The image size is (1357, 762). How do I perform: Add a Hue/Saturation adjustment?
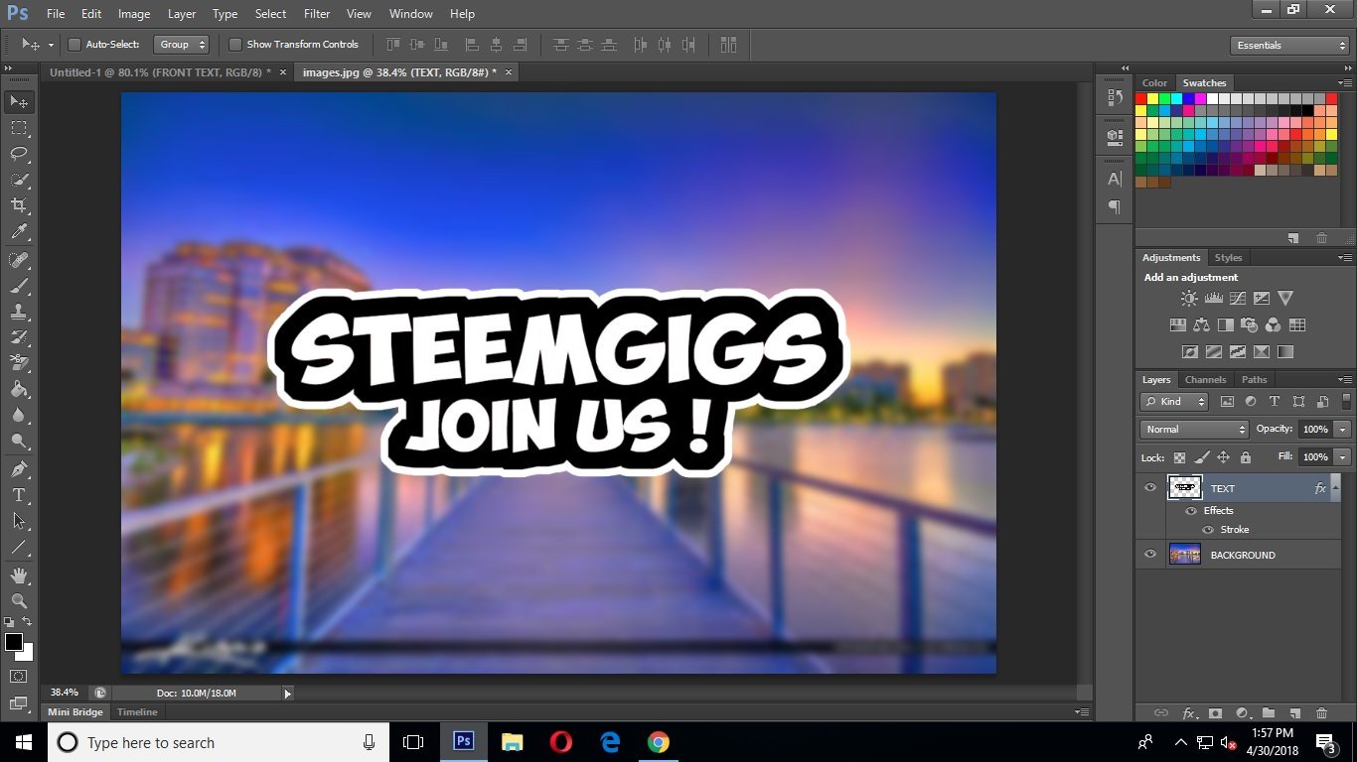(1177, 324)
